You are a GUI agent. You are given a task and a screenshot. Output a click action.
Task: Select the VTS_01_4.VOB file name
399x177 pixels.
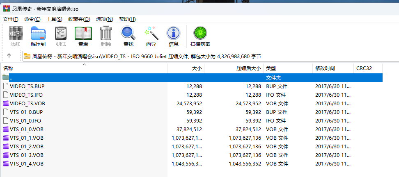tap(27, 164)
